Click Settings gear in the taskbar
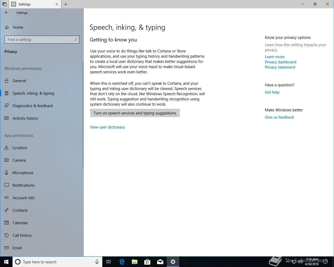The height and width of the screenshot is (267, 334). click(173, 262)
